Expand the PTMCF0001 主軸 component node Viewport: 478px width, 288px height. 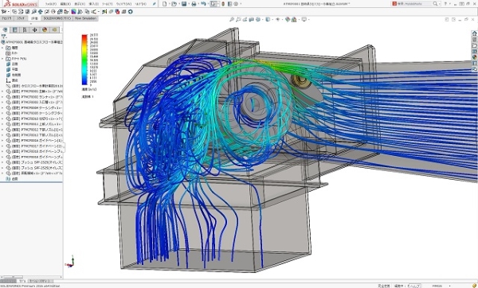(2, 91)
